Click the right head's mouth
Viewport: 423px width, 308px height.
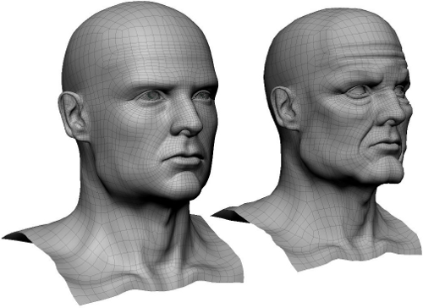383,146
